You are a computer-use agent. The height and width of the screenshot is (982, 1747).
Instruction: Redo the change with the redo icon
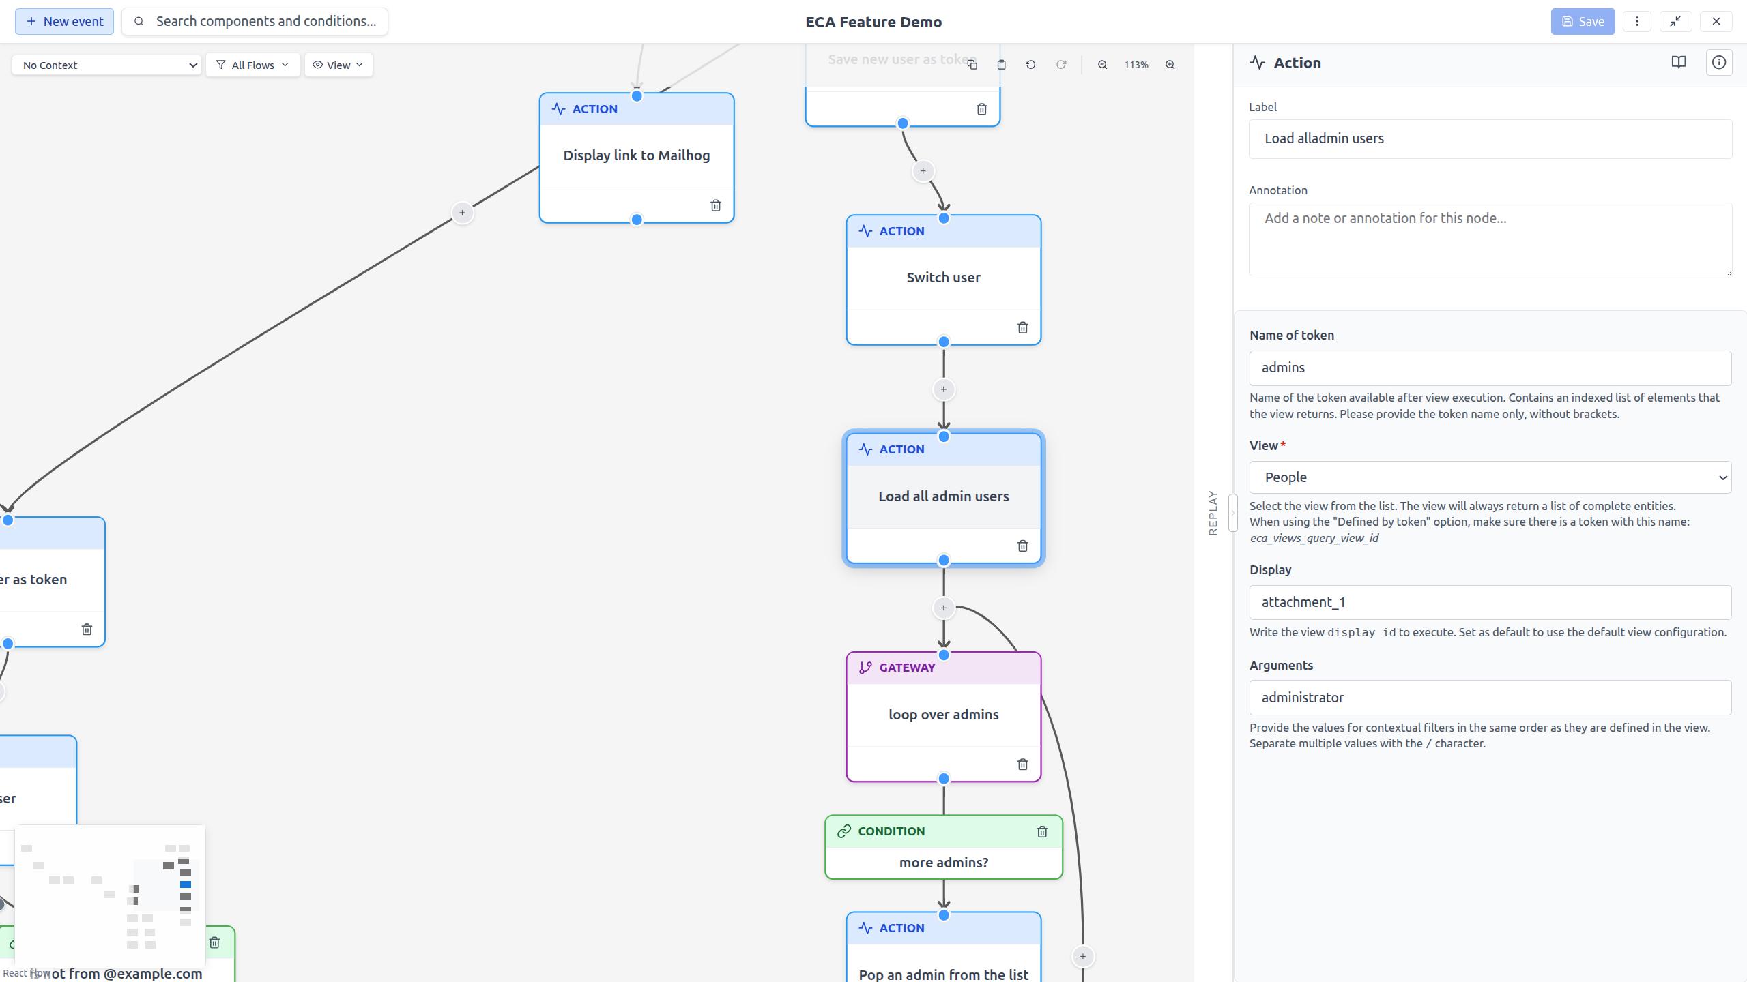click(1061, 64)
